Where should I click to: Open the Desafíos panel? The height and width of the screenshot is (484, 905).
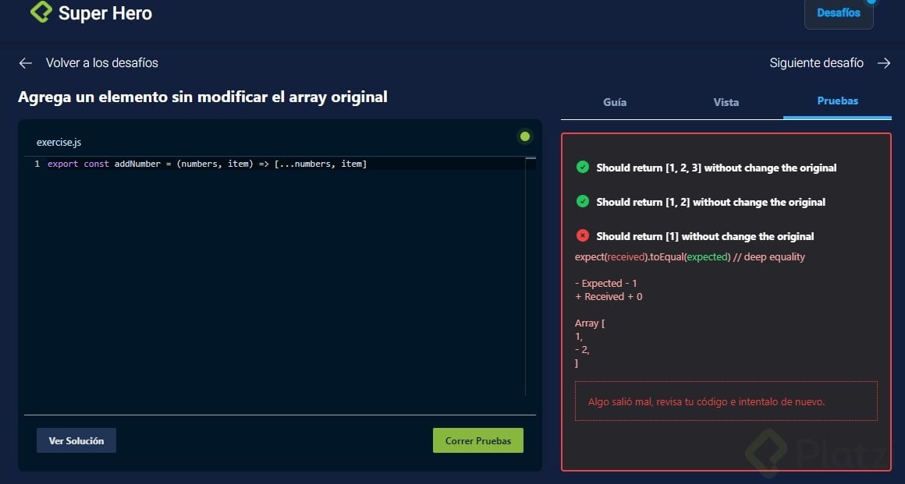838,12
